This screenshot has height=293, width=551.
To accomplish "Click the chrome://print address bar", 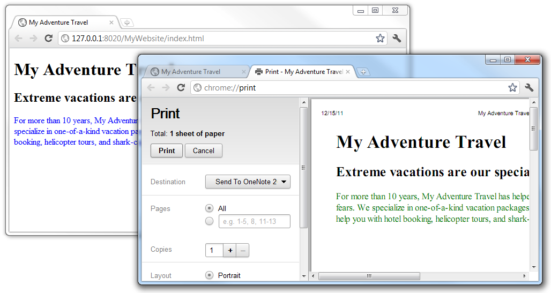I will pos(355,87).
